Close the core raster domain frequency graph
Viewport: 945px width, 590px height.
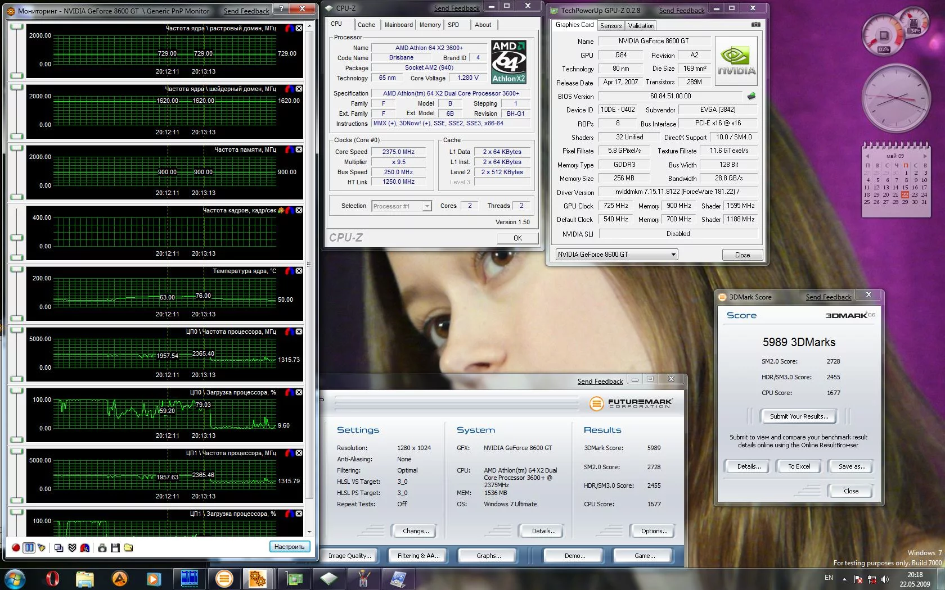click(x=299, y=28)
